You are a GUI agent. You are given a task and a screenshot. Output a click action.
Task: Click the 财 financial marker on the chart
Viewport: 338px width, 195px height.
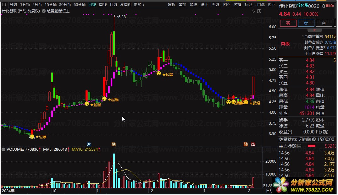coord(89,144)
